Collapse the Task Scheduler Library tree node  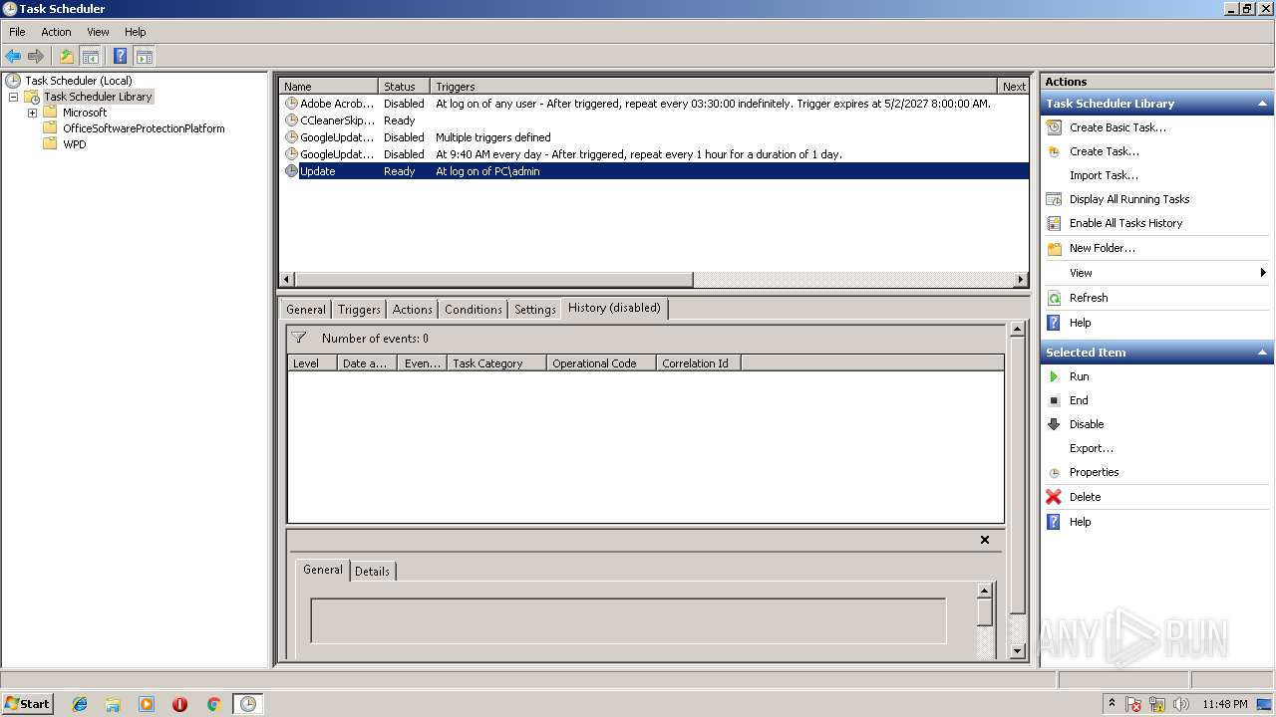[x=14, y=97]
